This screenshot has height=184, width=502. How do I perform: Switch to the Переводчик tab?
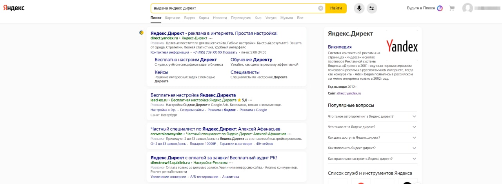241,18
